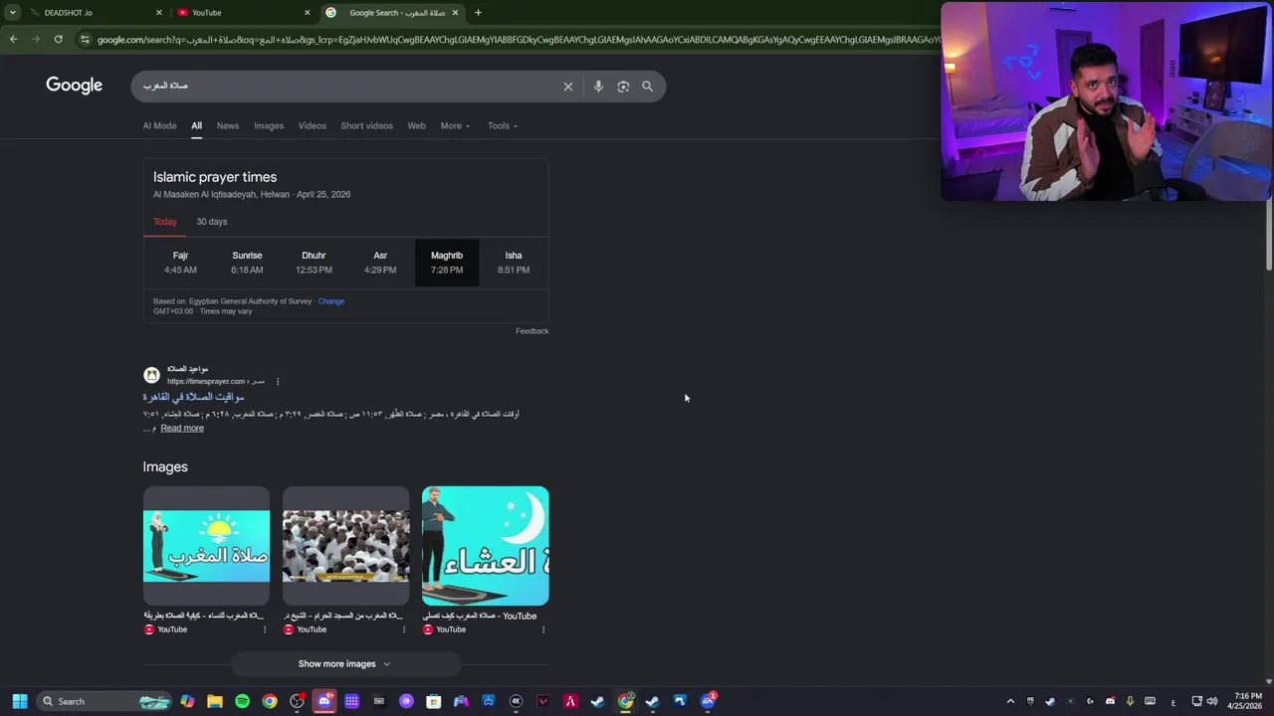
Task: Open Windows Start menu
Action: [19, 701]
